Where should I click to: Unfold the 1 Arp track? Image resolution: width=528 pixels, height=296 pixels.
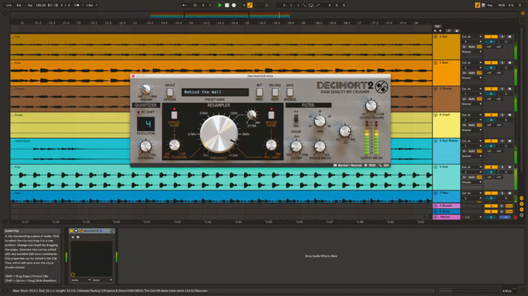(435, 36)
